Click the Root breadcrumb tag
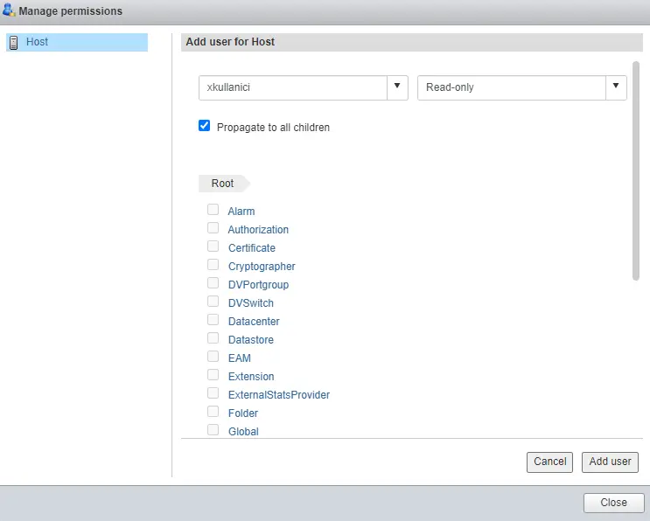Screen dimensions: 650x521 223,184
